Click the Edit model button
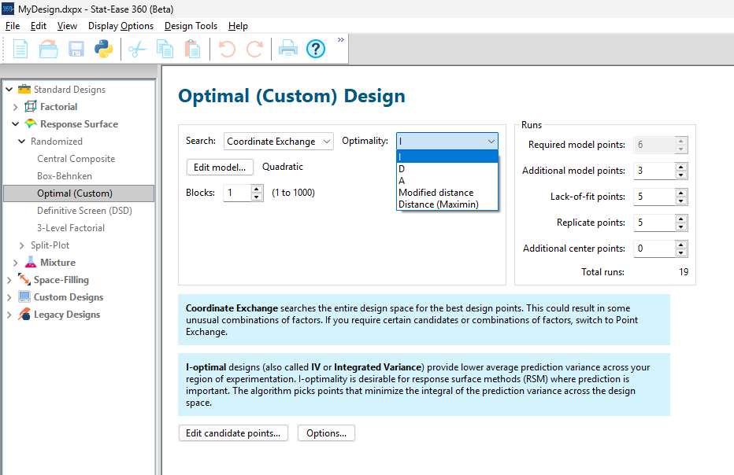The height and width of the screenshot is (475, 734). point(219,167)
